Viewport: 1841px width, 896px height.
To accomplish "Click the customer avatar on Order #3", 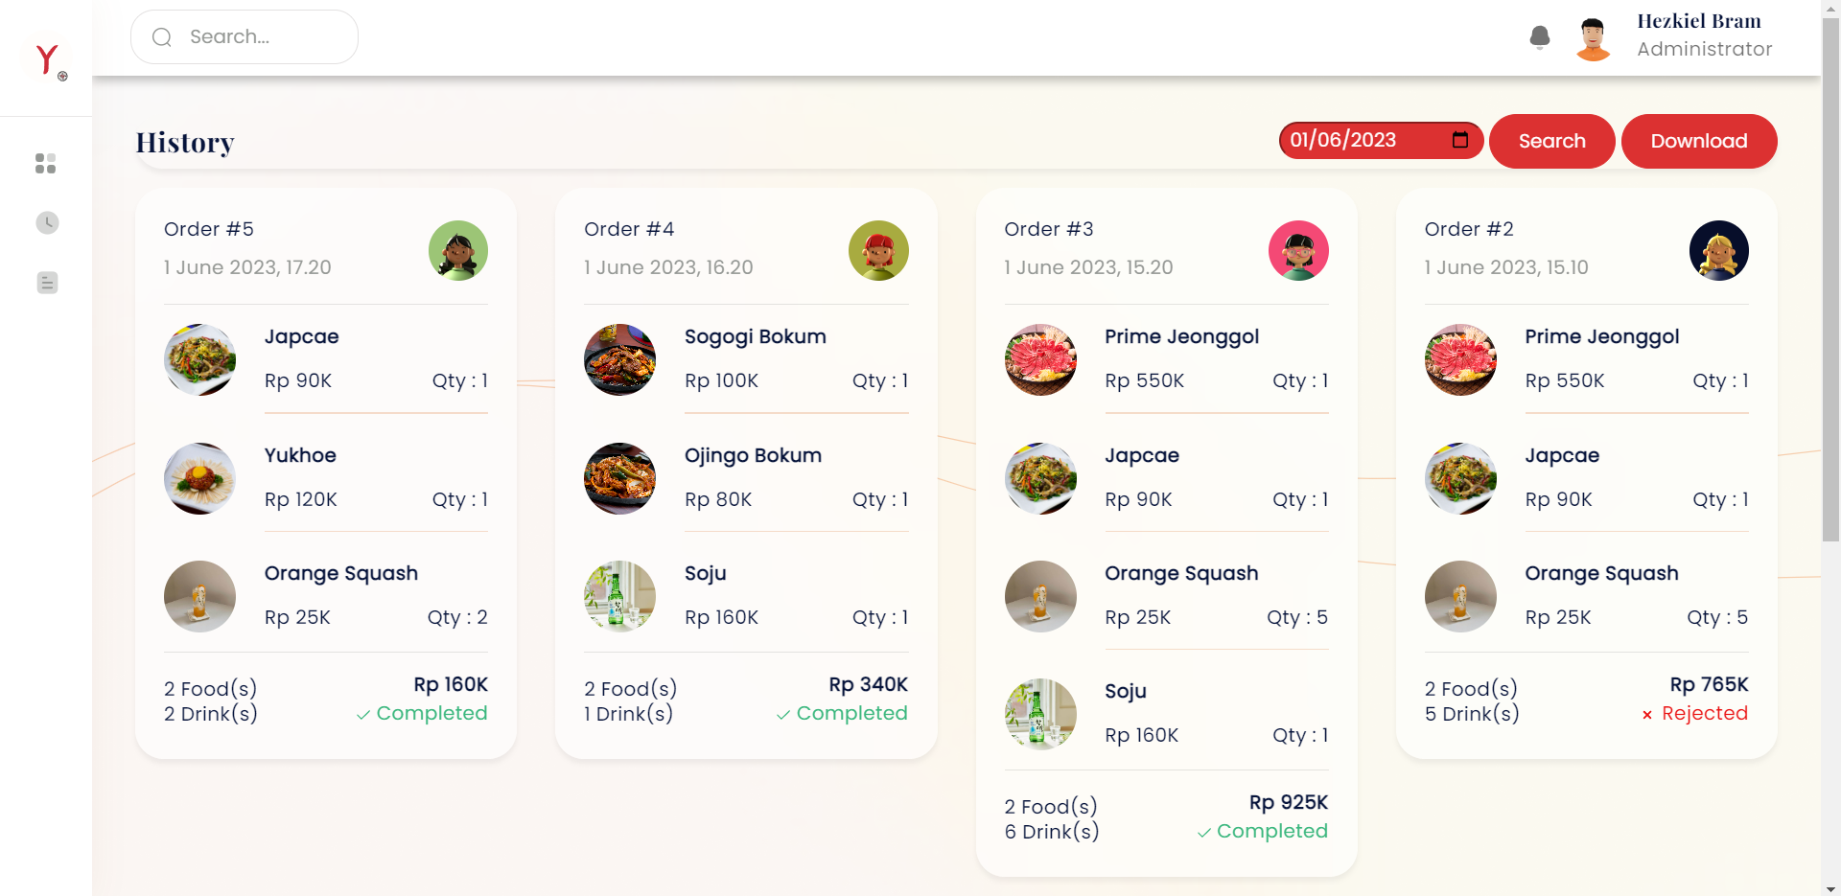I will (x=1298, y=250).
